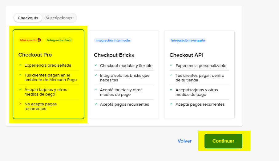Click check beside Checkout Bricks Aceptá pagos recurrentes
The image size is (279, 161).
coord(96,104)
